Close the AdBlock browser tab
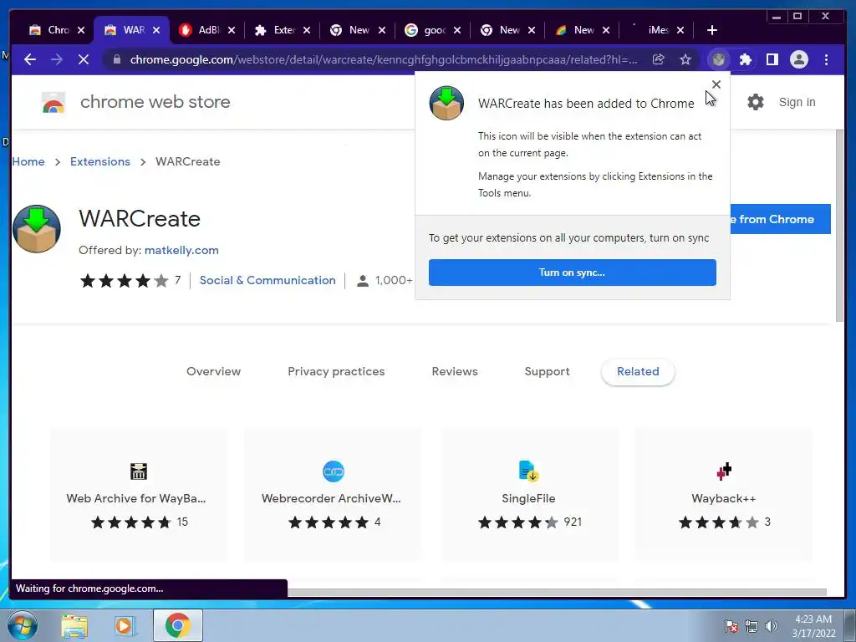 232,30
